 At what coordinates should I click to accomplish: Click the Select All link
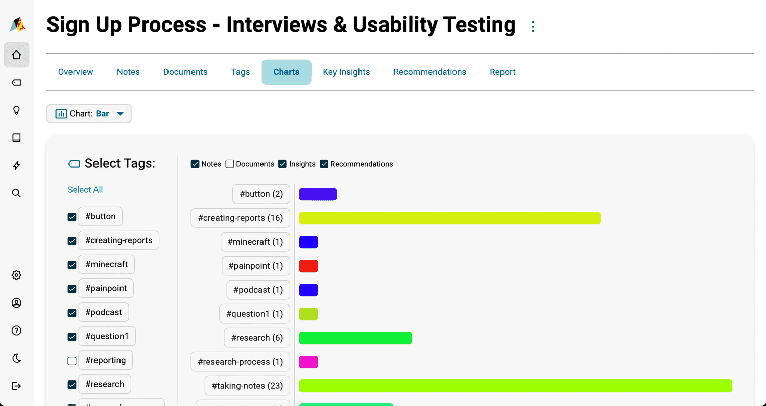pyautogui.click(x=85, y=189)
